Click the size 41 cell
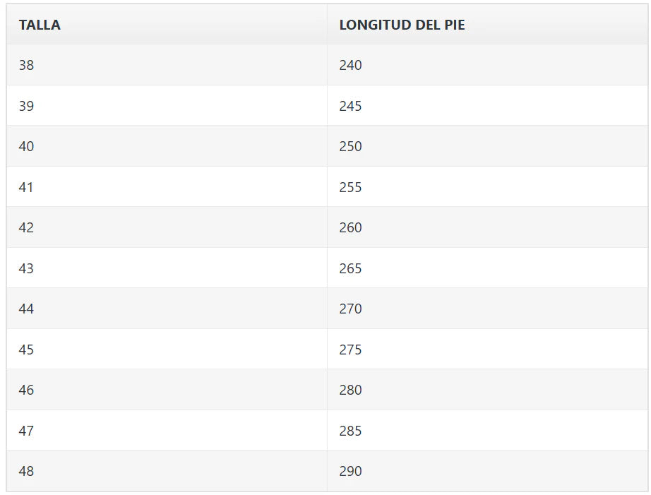Viewport: 651px width, 495px height. click(27, 187)
